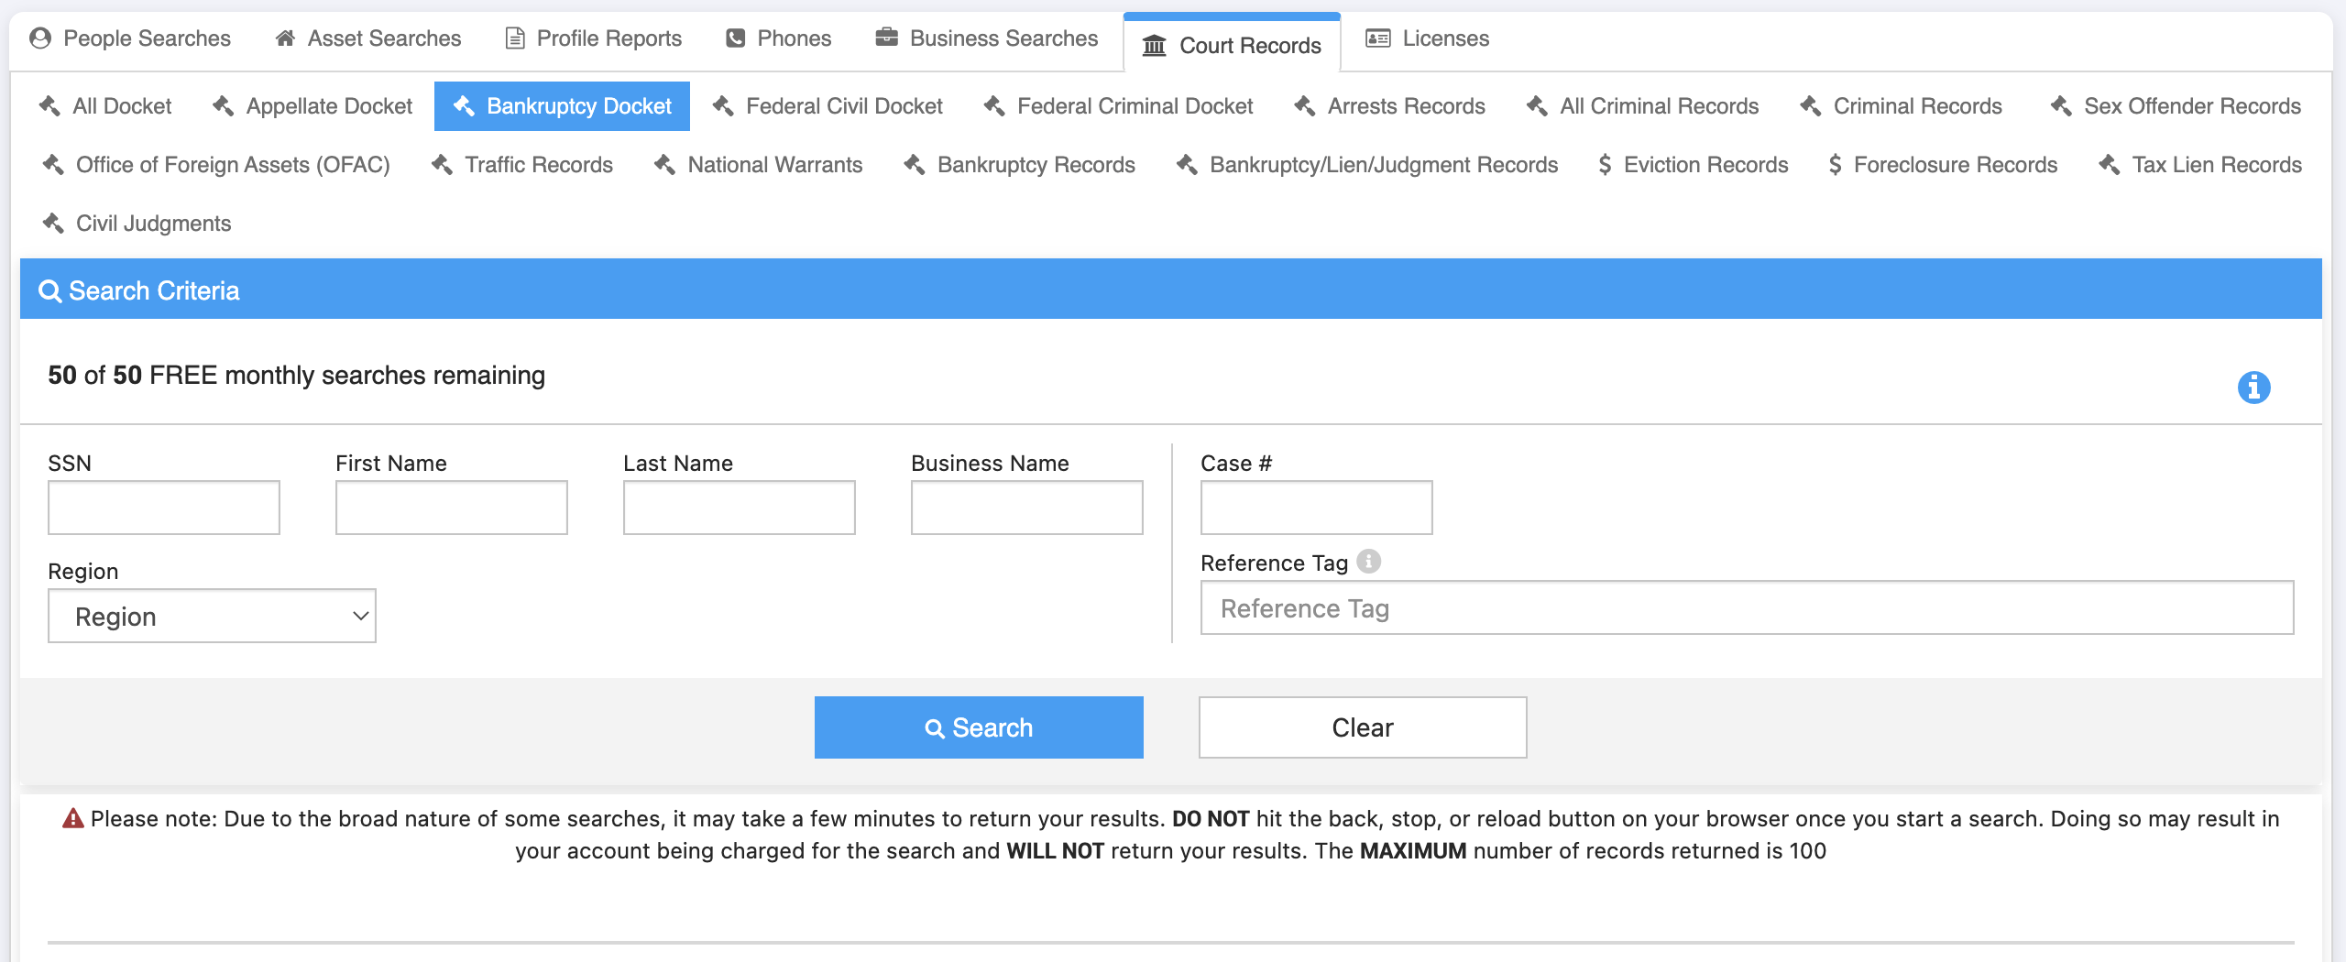Open the Region dropdown

tap(212, 616)
